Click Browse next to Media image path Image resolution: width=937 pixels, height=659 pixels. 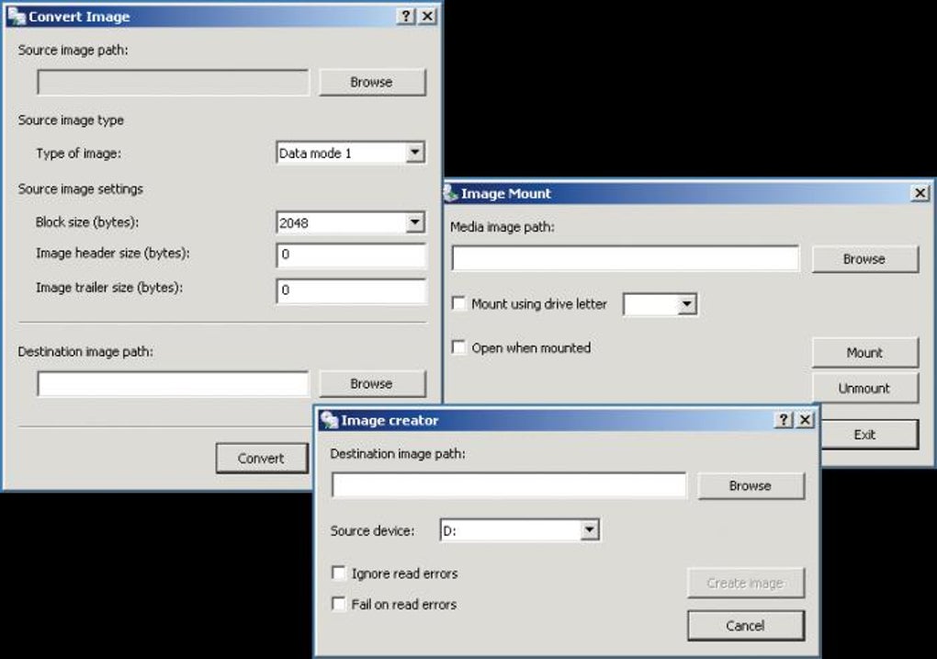tap(864, 259)
